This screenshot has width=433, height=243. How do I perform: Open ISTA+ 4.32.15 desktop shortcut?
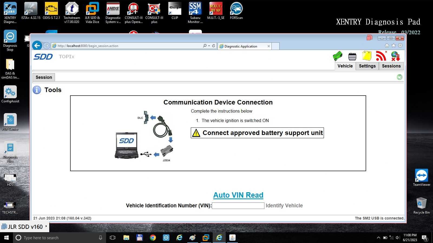pos(31,11)
